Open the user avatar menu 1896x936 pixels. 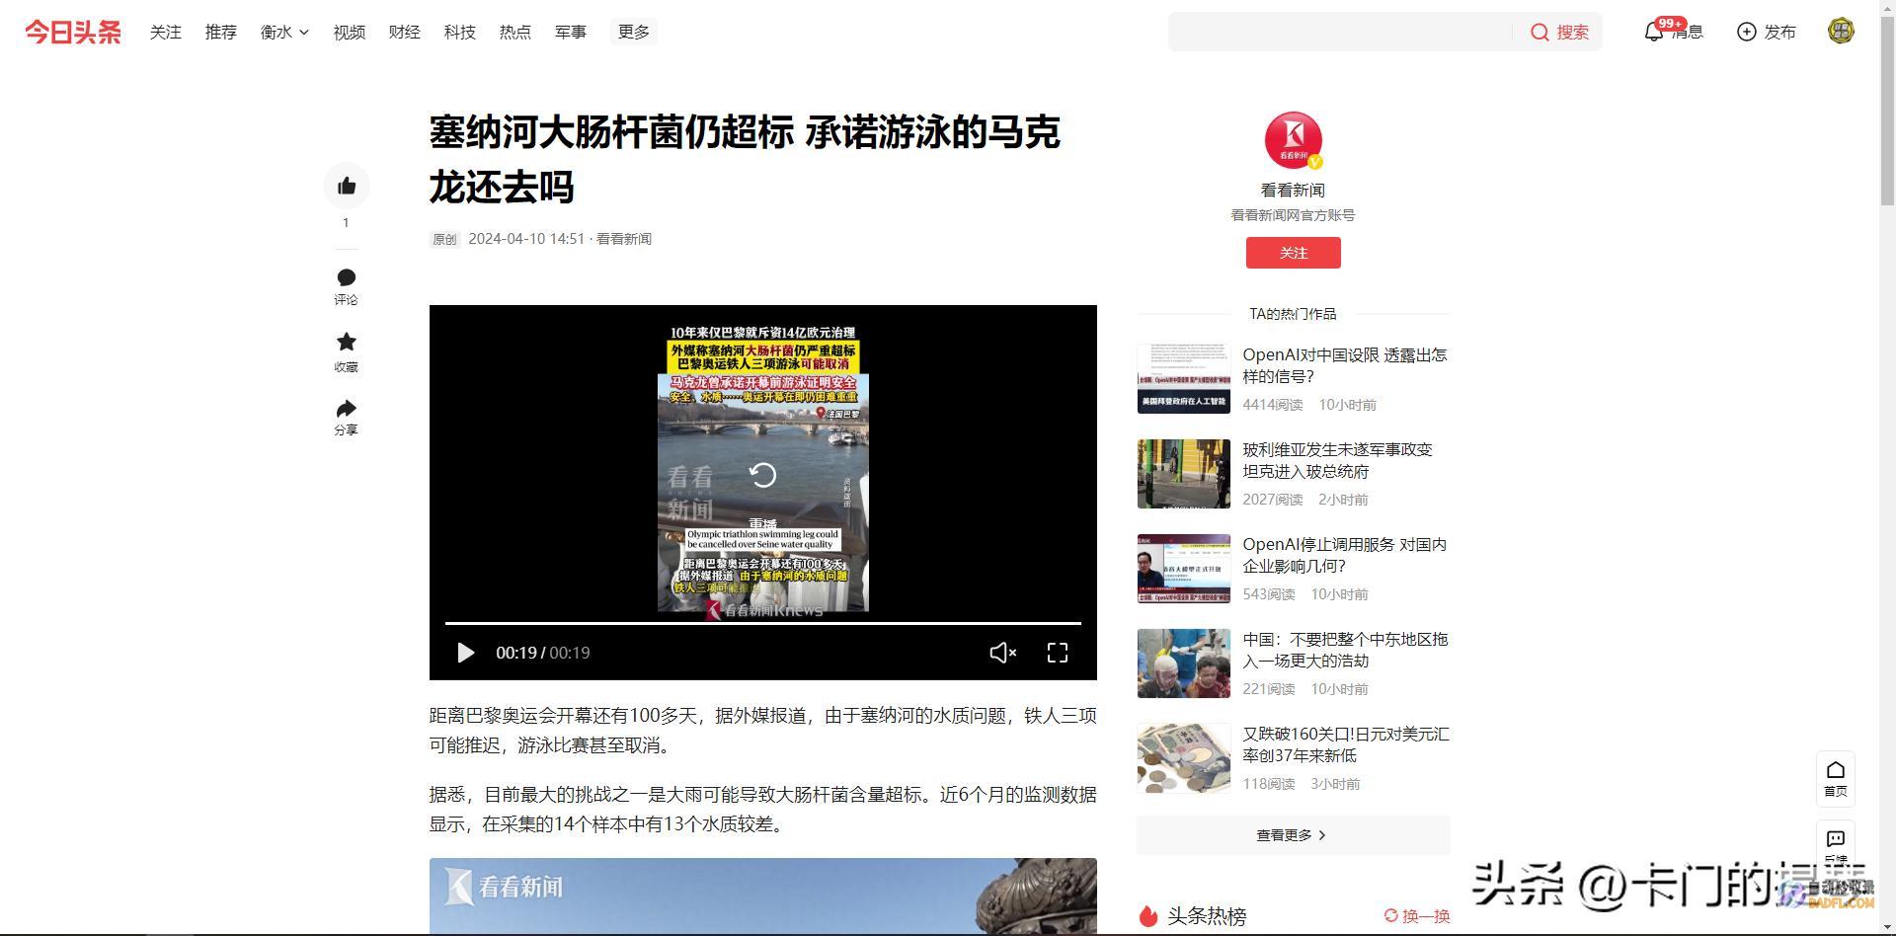click(1841, 31)
